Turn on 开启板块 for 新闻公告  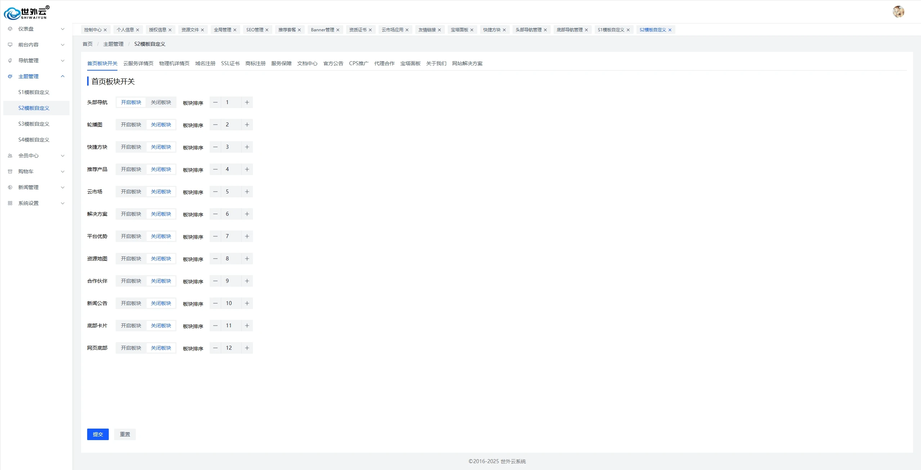131,303
